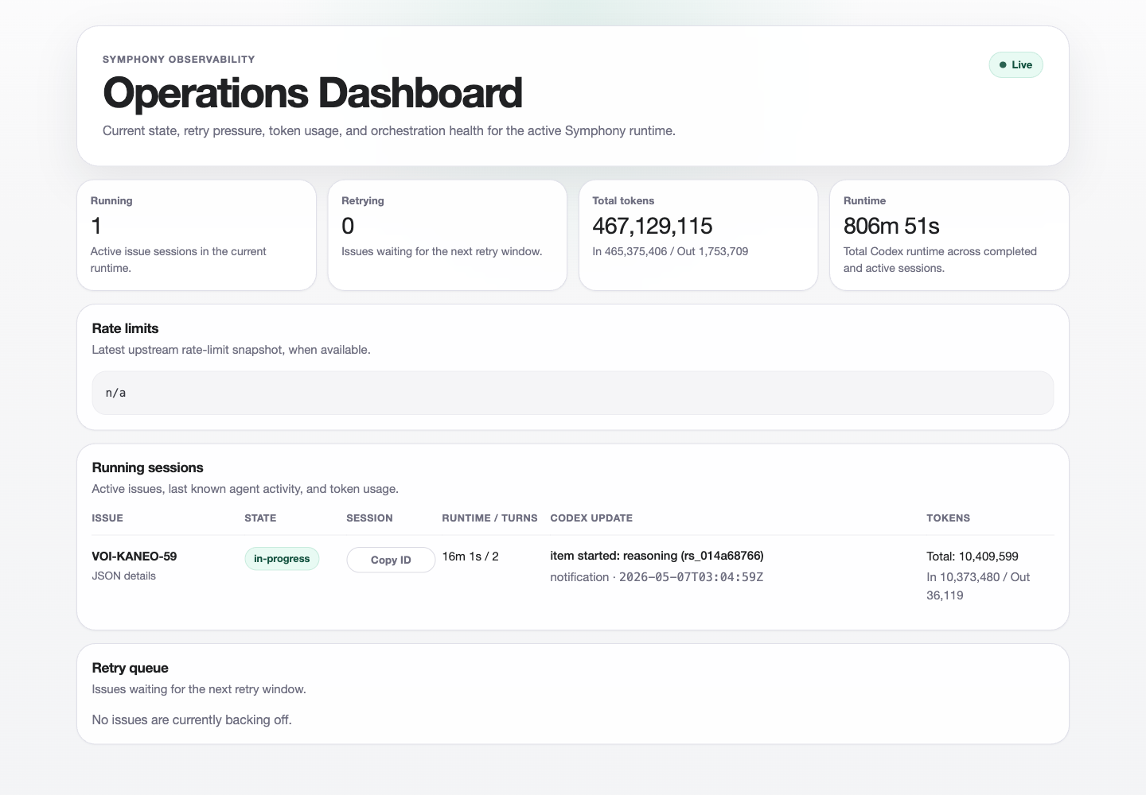Click the Retrying card label

[x=363, y=200]
